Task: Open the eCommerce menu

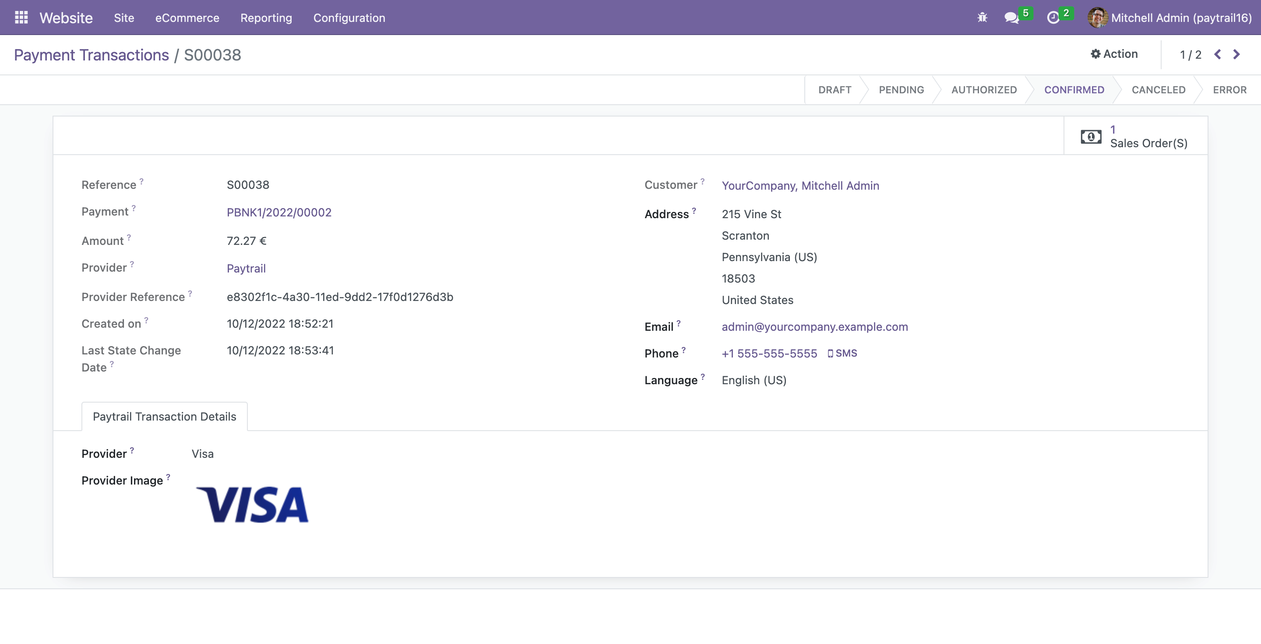Action: click(187, 18)
